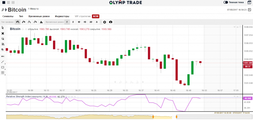The image size is (253, 120).
Task: Hide Bitcoin series with eye icon
Action: tap(23, 29)
